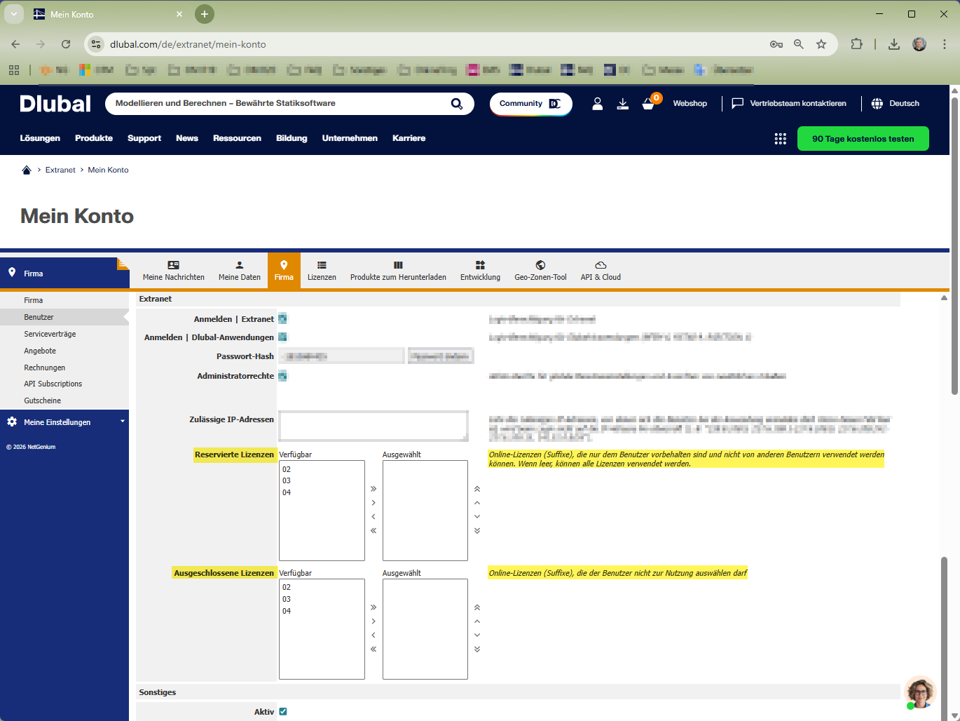
Task: Go back to previous page
Action: coord(15,44)
